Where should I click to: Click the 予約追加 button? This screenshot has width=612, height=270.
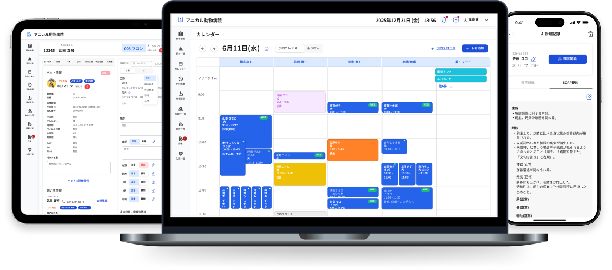point(475,48)
